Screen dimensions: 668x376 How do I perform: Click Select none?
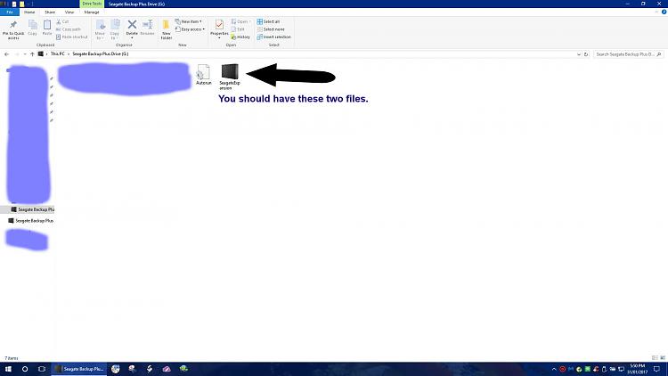click(271, 29)
